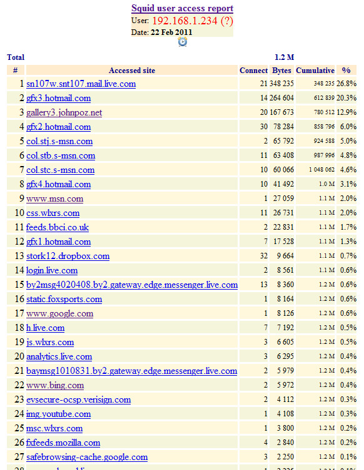
Task: Open www.google.com link
Action: [60, 313]
